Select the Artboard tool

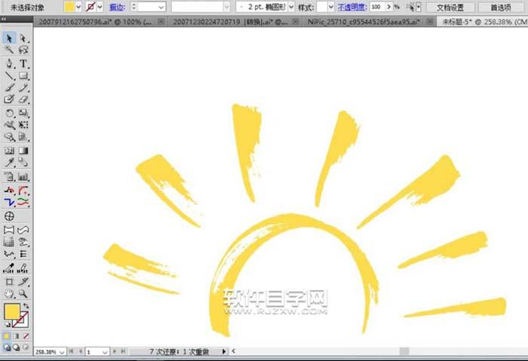(9, 281)
